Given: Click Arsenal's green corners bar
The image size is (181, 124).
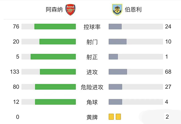Looking at the screenshot, I should [55, 102].
